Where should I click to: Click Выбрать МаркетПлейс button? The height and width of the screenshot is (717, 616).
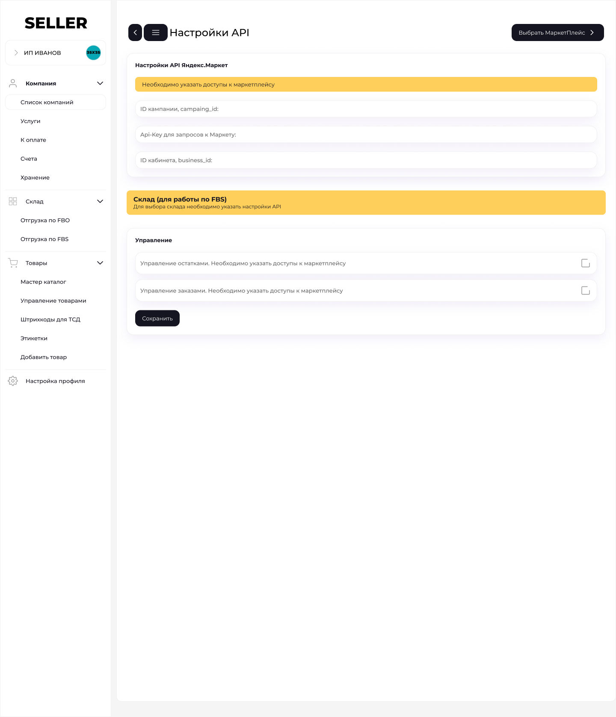point(558,32)
